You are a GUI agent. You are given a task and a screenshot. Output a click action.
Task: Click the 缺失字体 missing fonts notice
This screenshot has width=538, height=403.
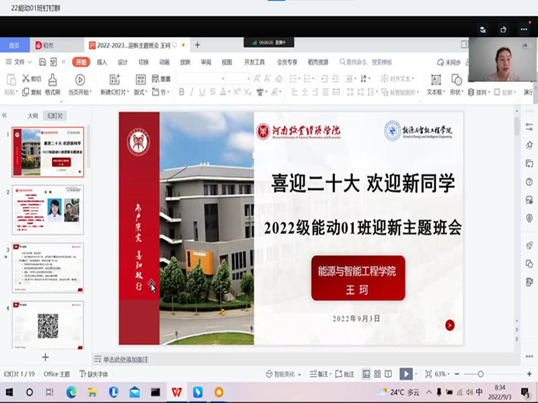93,373
